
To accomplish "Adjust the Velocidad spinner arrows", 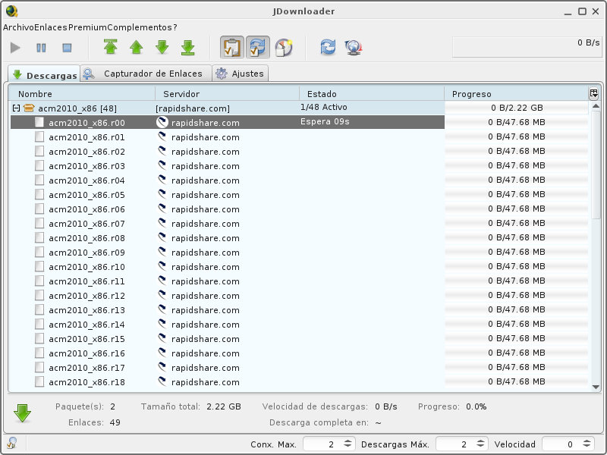I will coord(587,444).
